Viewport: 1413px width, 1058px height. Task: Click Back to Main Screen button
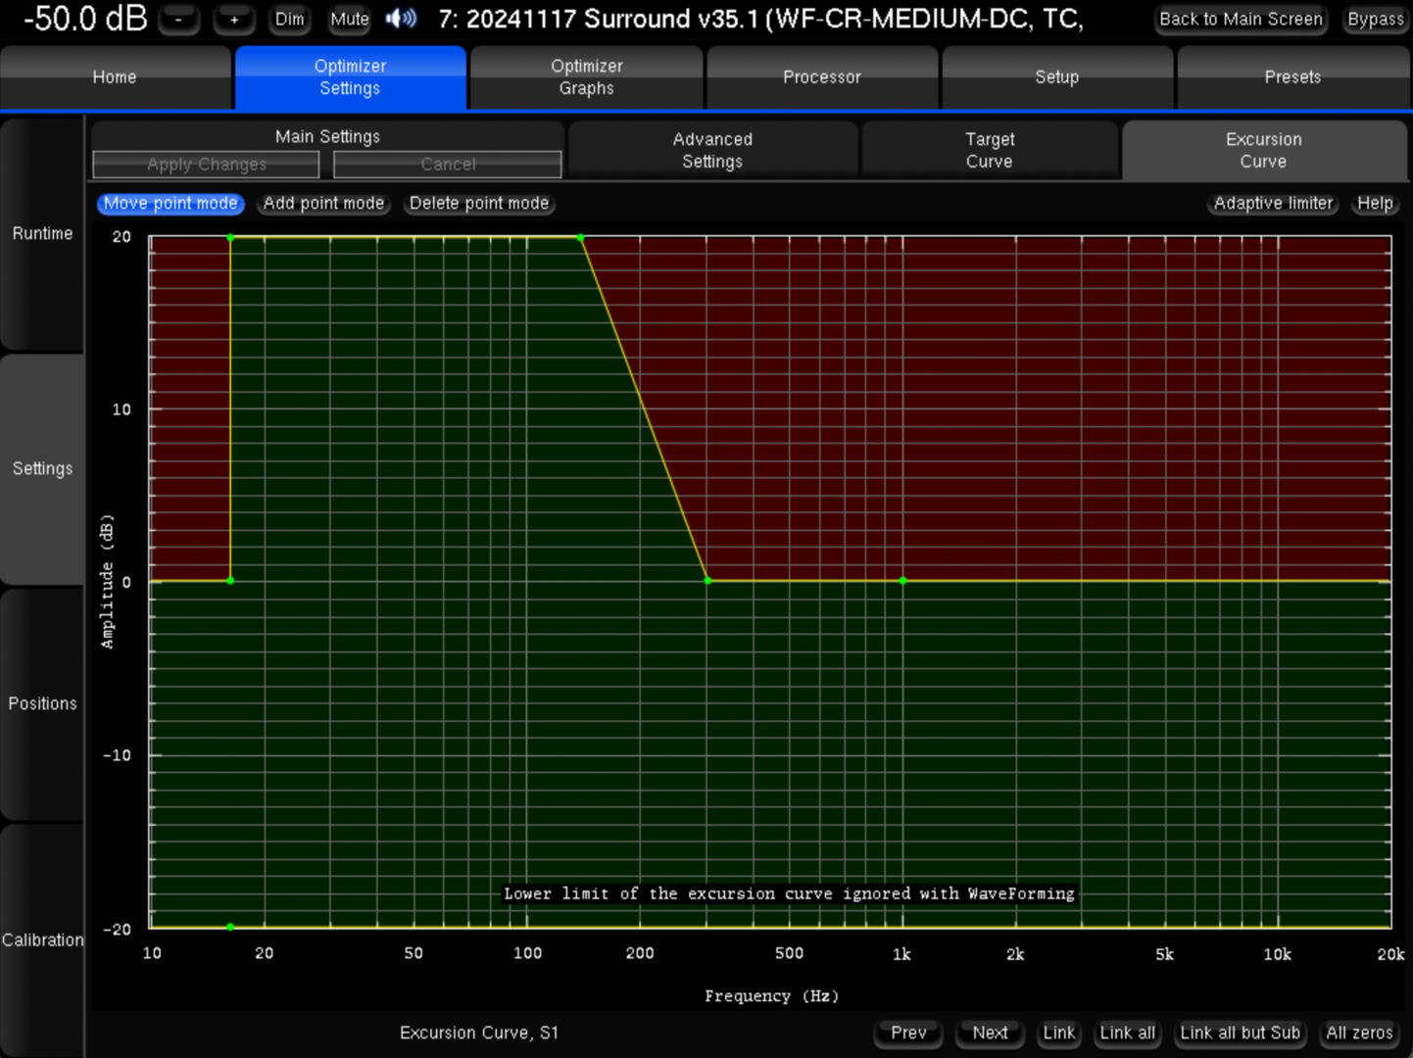click(x=1241, y=20)
